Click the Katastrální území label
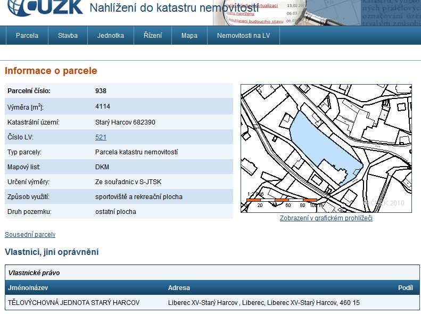 [x=34, y=122]
